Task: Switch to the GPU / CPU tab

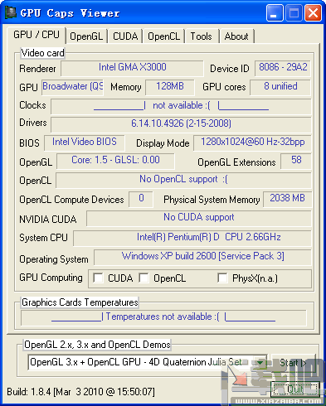Action: click(x=36, y=35)
